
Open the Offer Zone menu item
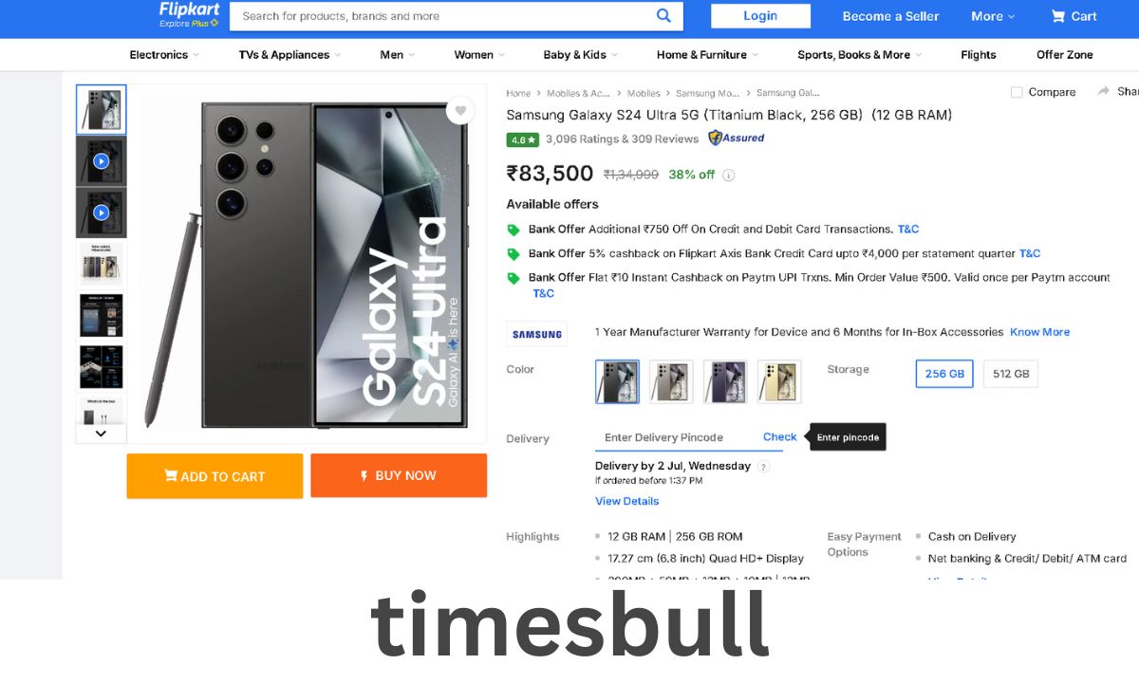1065,55
